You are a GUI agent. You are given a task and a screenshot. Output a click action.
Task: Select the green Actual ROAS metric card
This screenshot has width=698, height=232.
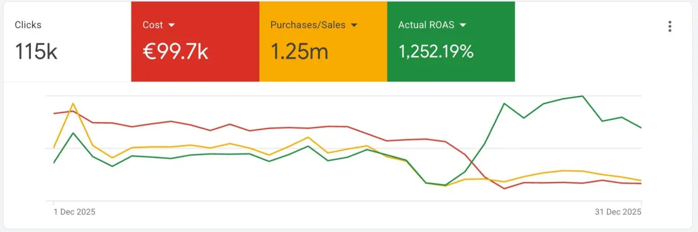pos(451,41)
